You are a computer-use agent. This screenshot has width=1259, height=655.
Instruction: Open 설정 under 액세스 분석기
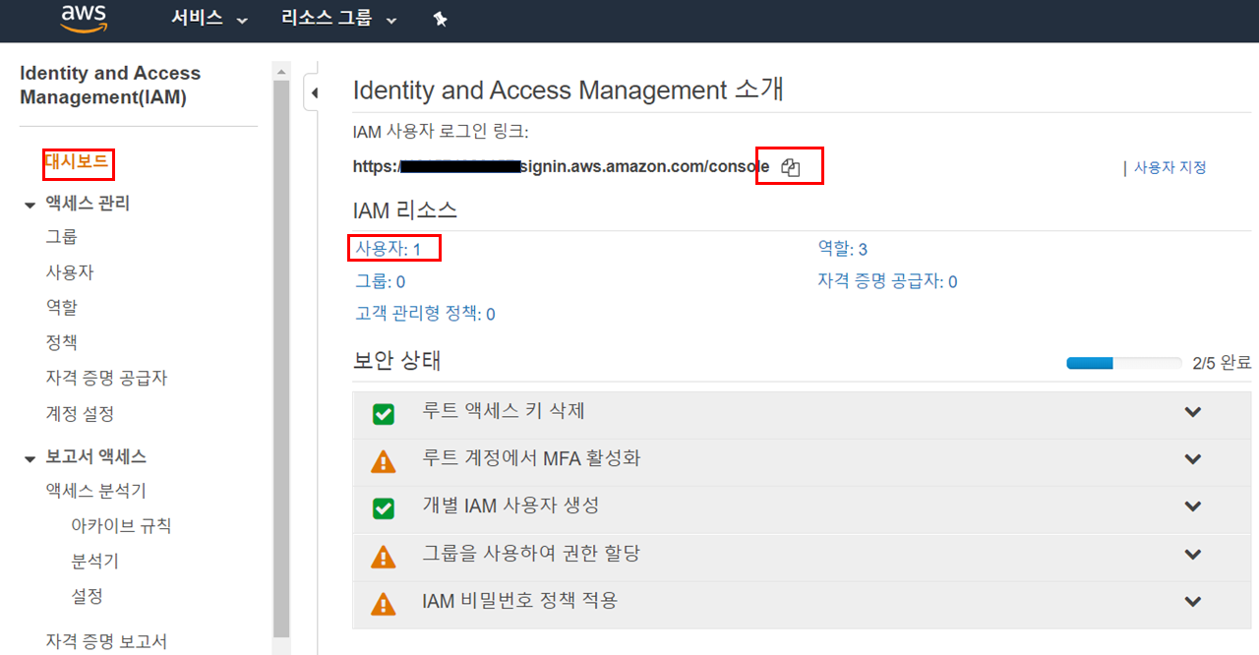tap(87, 597)
